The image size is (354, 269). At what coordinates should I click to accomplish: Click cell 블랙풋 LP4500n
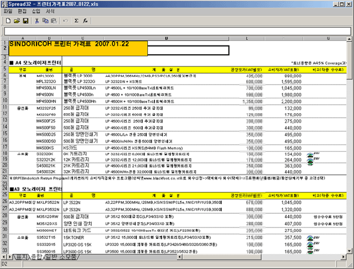tap(79, 94)
